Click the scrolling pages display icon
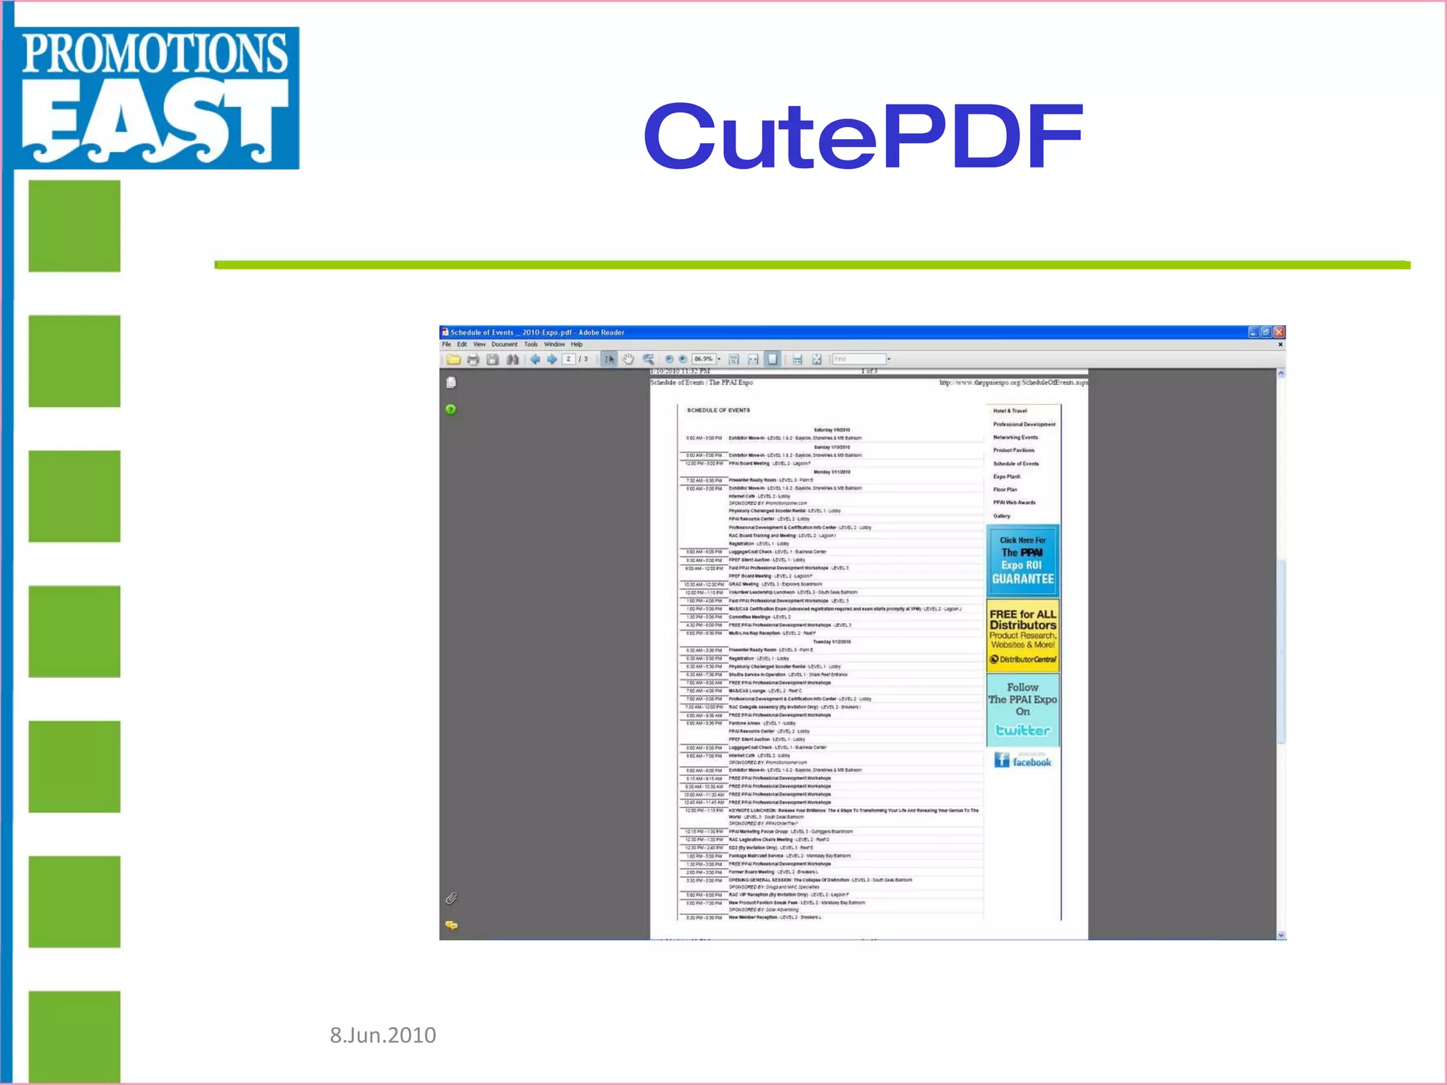Viewport: 1447px width, 1085px height. click(x=797, y=360)
